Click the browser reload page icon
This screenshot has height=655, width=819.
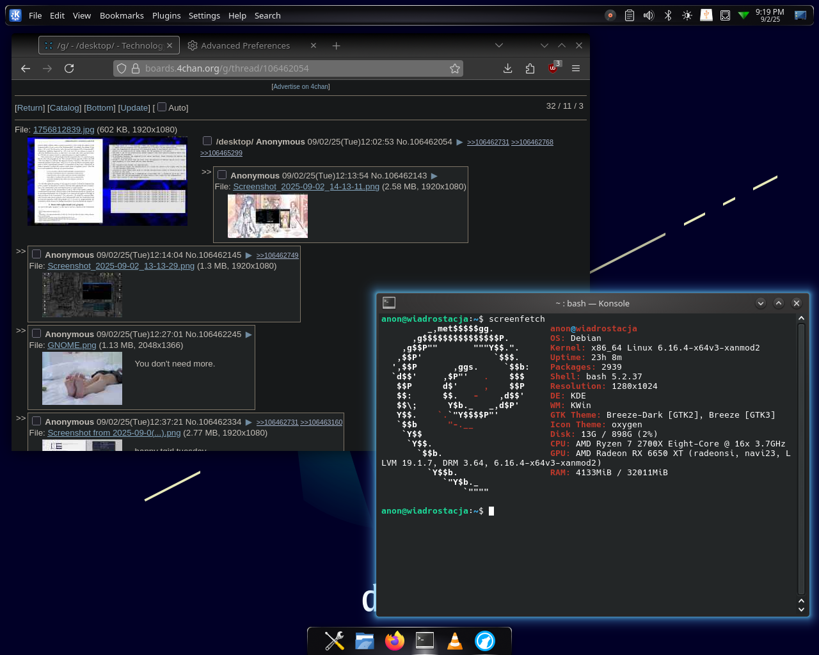click(x=69, y=68)
